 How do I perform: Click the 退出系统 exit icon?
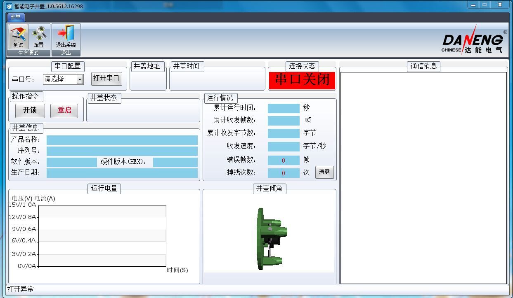coord(66,37)
